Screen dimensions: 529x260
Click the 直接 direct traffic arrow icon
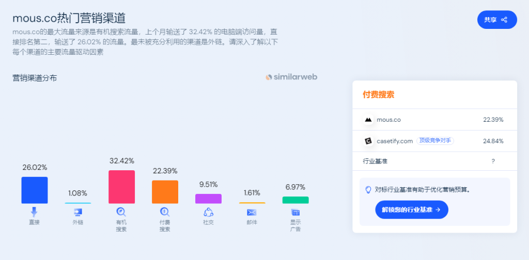[x=34, y=212]
